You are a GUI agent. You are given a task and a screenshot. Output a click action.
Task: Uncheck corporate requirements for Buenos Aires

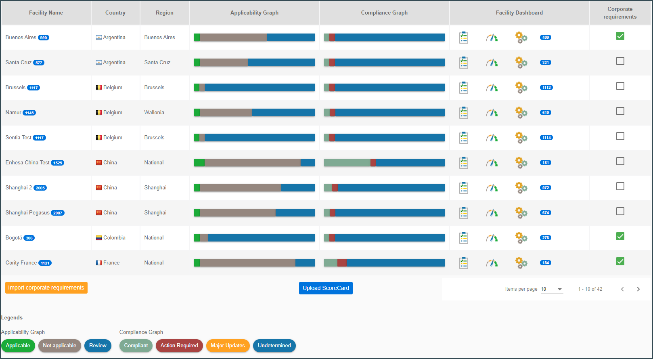(x=620, y=36)
